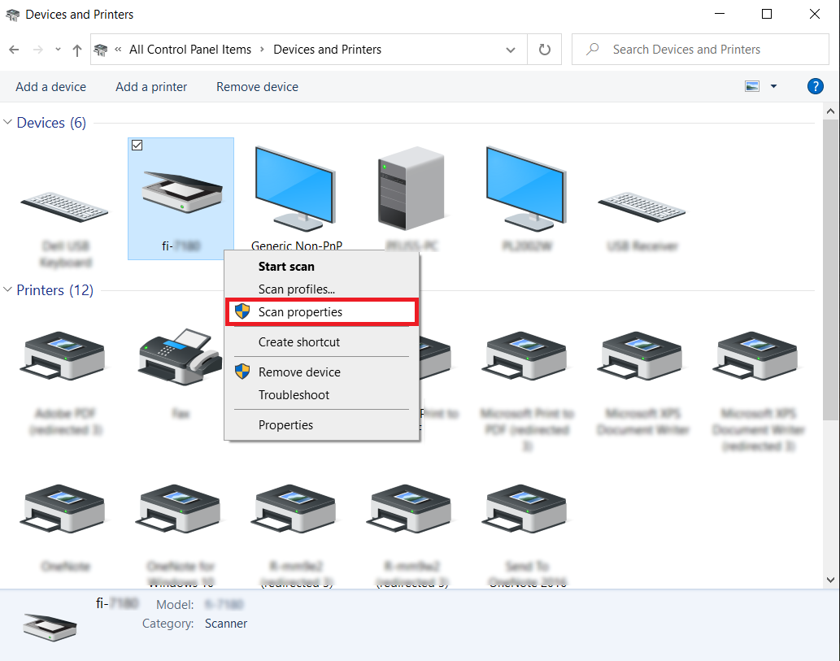Click the Add a printer button

[x=151, y=87]
